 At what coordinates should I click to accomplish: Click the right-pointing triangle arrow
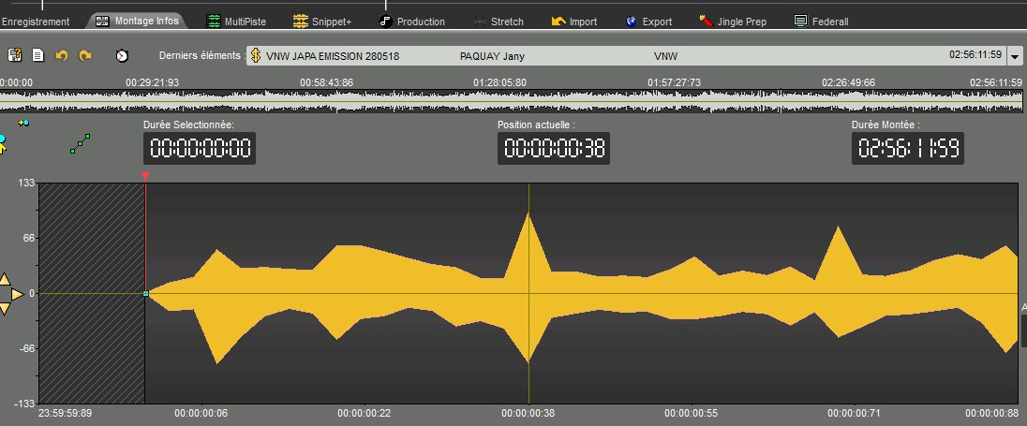17,294
